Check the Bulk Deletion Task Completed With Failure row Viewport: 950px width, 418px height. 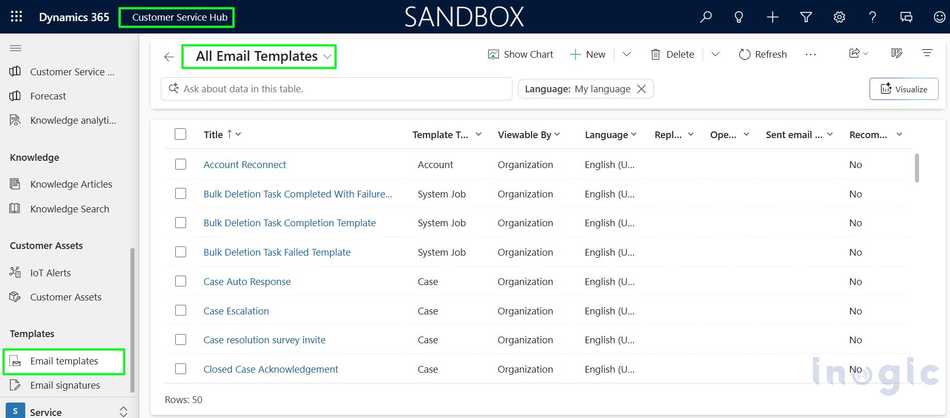[180, 193]
